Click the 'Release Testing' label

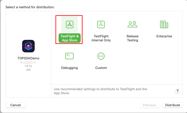[x=132, y=38]
